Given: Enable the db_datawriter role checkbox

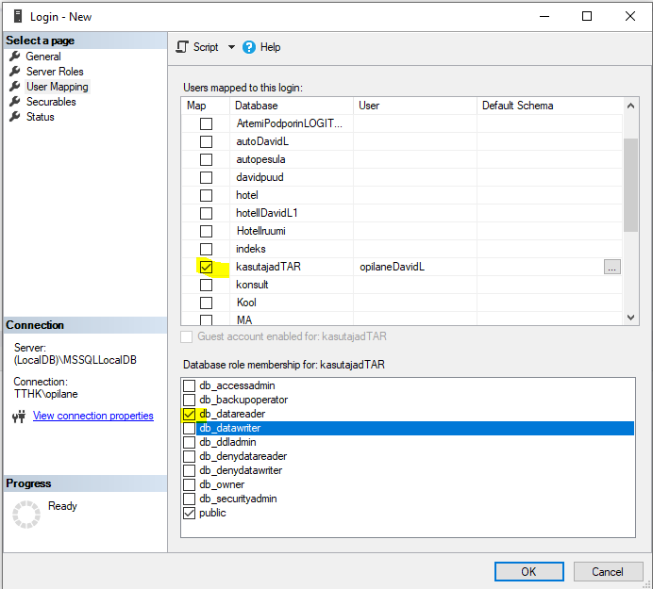Looking at the screenshot, I should [190, 429].
